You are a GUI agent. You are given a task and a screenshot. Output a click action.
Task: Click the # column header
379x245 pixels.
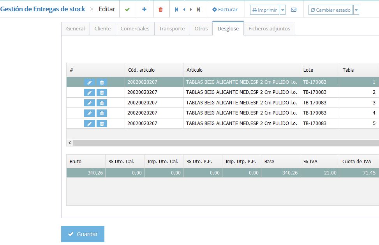coord(95,70)
